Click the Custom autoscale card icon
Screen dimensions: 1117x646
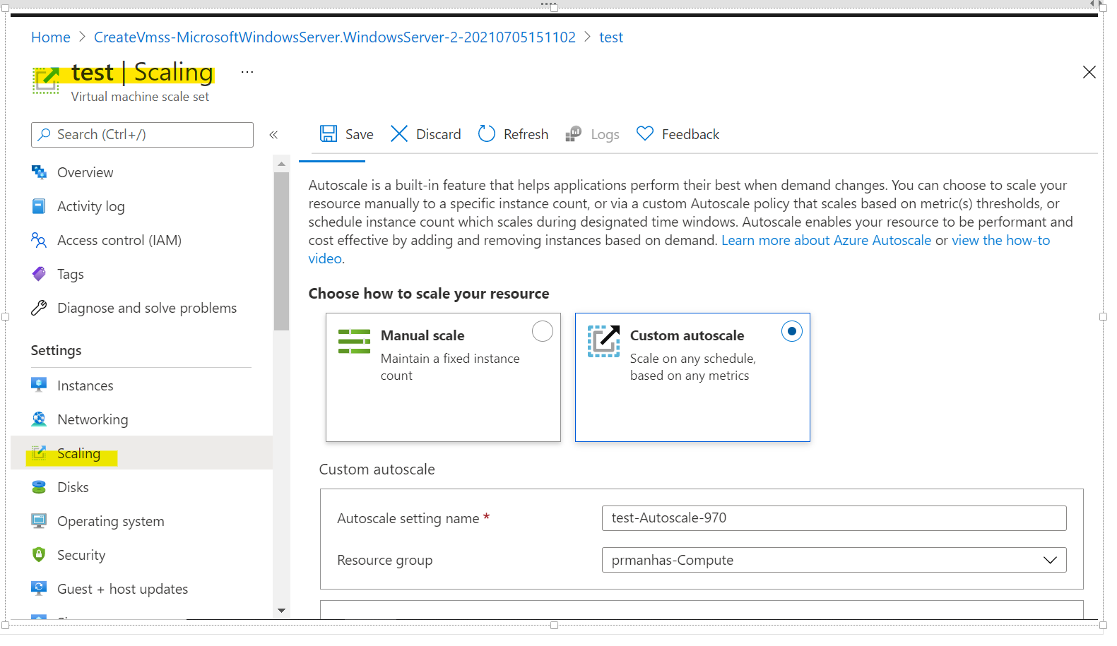[604, 341]
